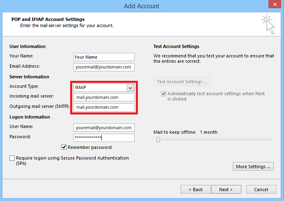
Task: Click the Outgoing mail server (SMTP) field
Action: click(104, 107)
